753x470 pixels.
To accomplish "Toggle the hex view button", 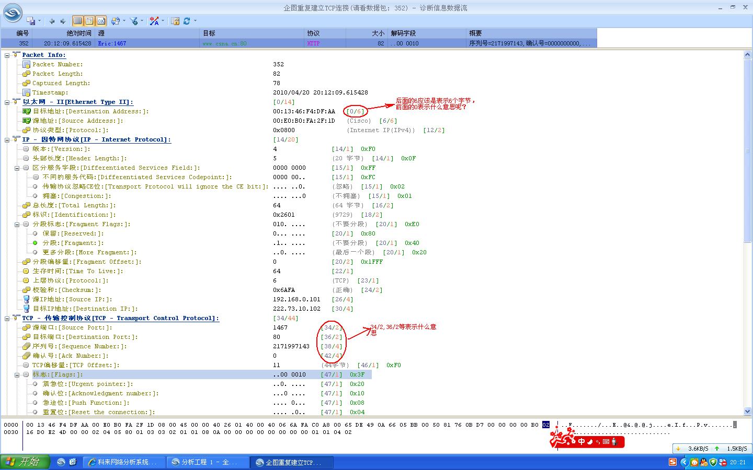I will (x=101, y=21).
